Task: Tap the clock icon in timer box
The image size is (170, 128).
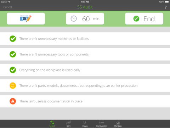Action: [74, 18]
